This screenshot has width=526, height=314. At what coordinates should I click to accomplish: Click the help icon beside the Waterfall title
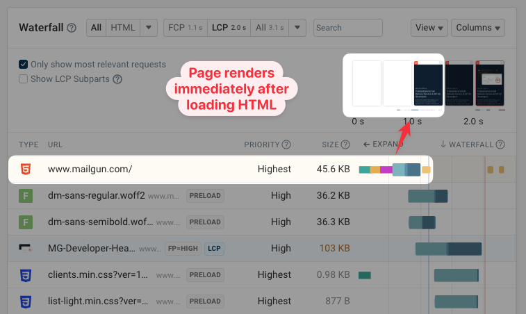[x=72, y=28]
